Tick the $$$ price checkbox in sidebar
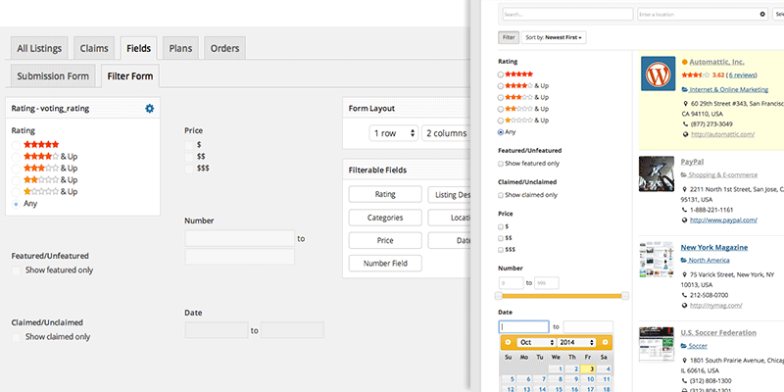This screenshot has width=784, height=392. click(x=501, y=250)
